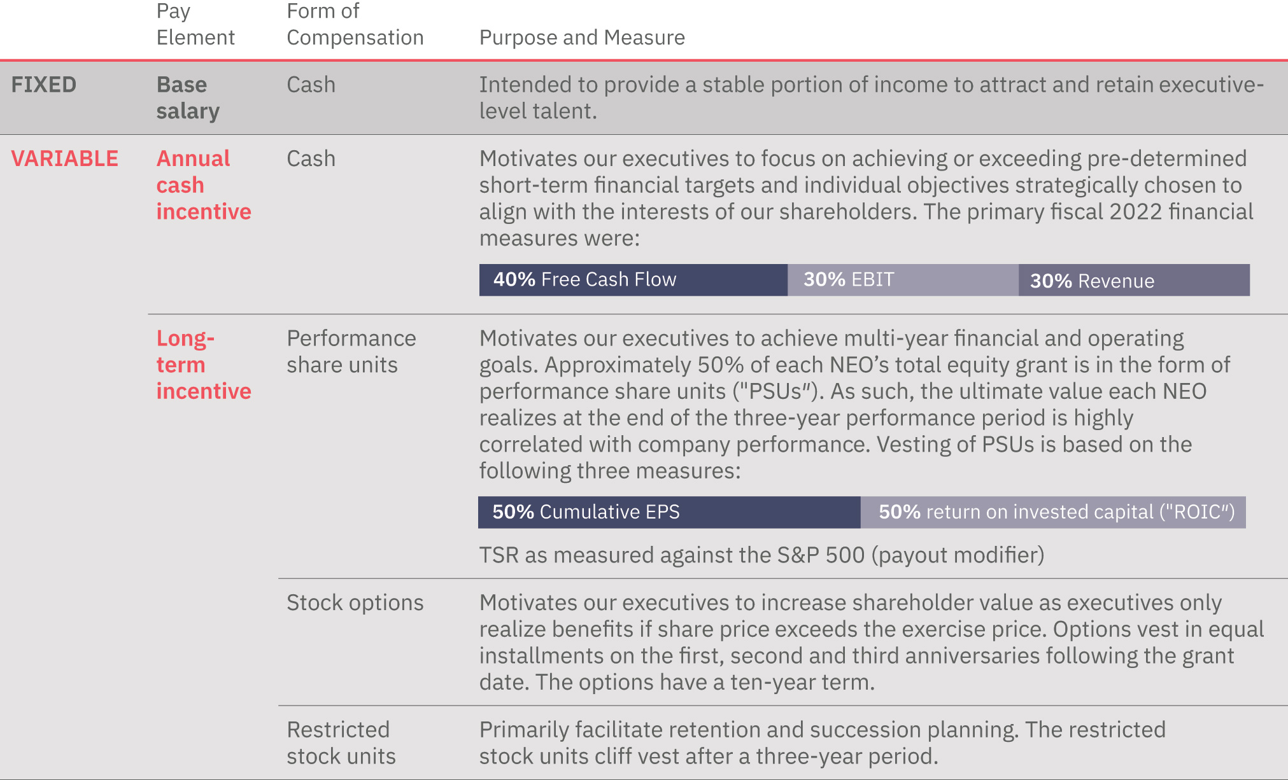The height and width of the screenshot is (780, 1288).
Task: Select the Restricted stock units cell
Action: point(341,743)
